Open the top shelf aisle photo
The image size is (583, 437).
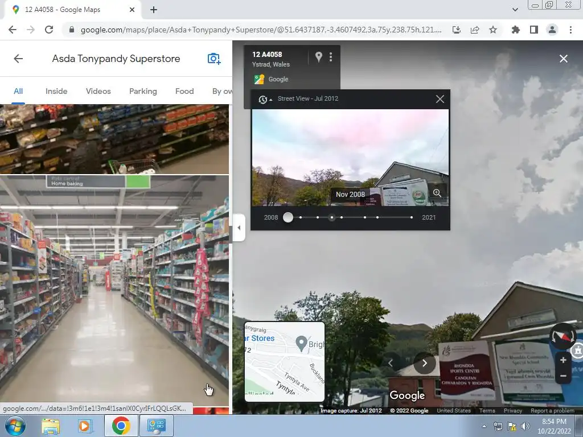tap(114, 139)
